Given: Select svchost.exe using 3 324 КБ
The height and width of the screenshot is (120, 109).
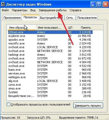Looking at the screenshot, I should 50,51.
